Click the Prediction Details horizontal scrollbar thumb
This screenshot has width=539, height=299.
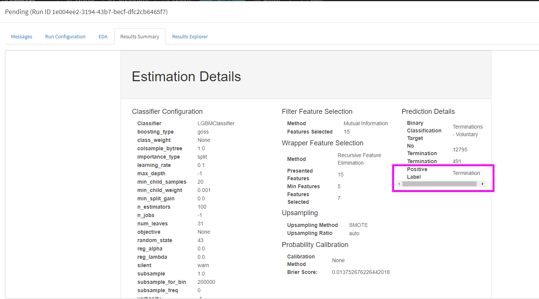click(x=439, y=184)
